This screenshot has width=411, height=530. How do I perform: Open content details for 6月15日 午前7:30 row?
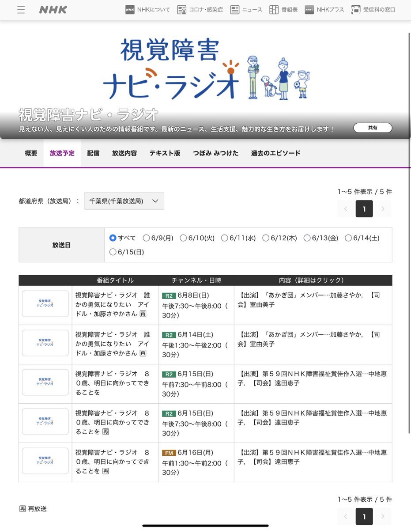(x=313, y=379)
